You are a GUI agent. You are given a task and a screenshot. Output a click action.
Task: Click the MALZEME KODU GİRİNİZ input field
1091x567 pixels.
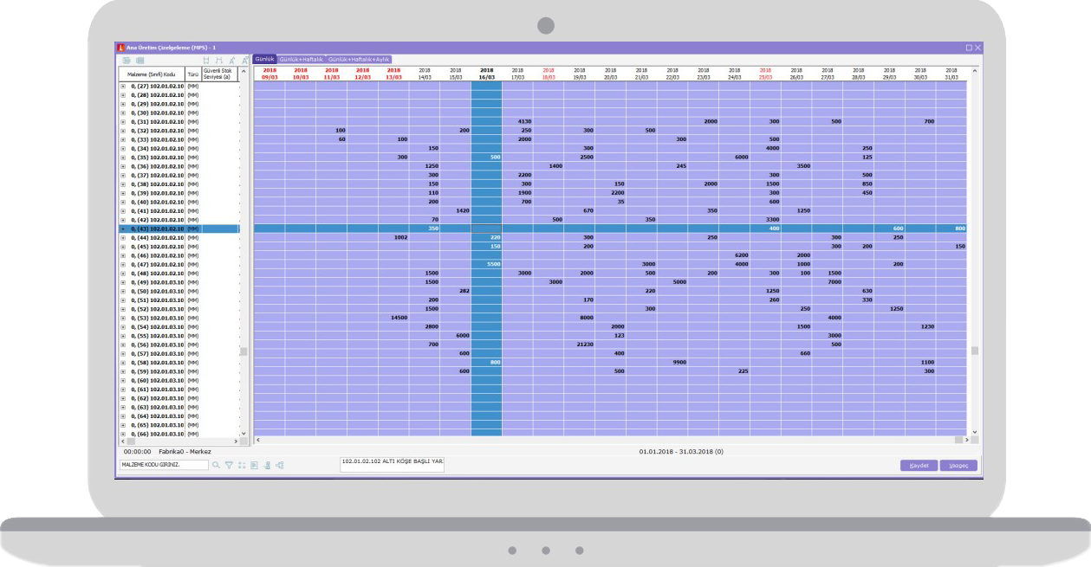[x=164, y=465]
